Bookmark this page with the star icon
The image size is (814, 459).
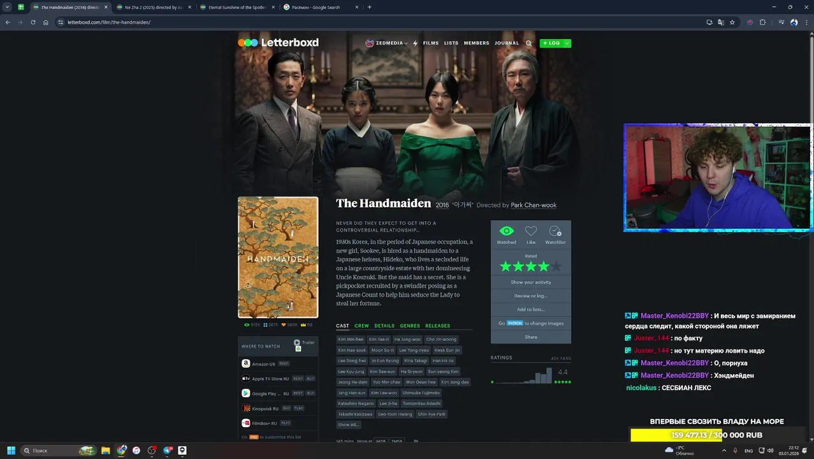tap(732, 22)
